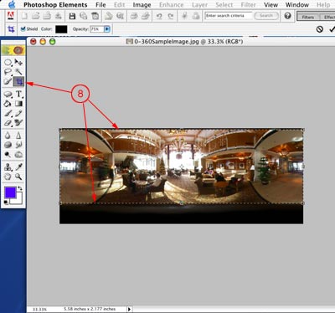Select the Magic Wand tool
Viewport: 335px width, 313px height.
pyautogui.click(x=18, y=72)
